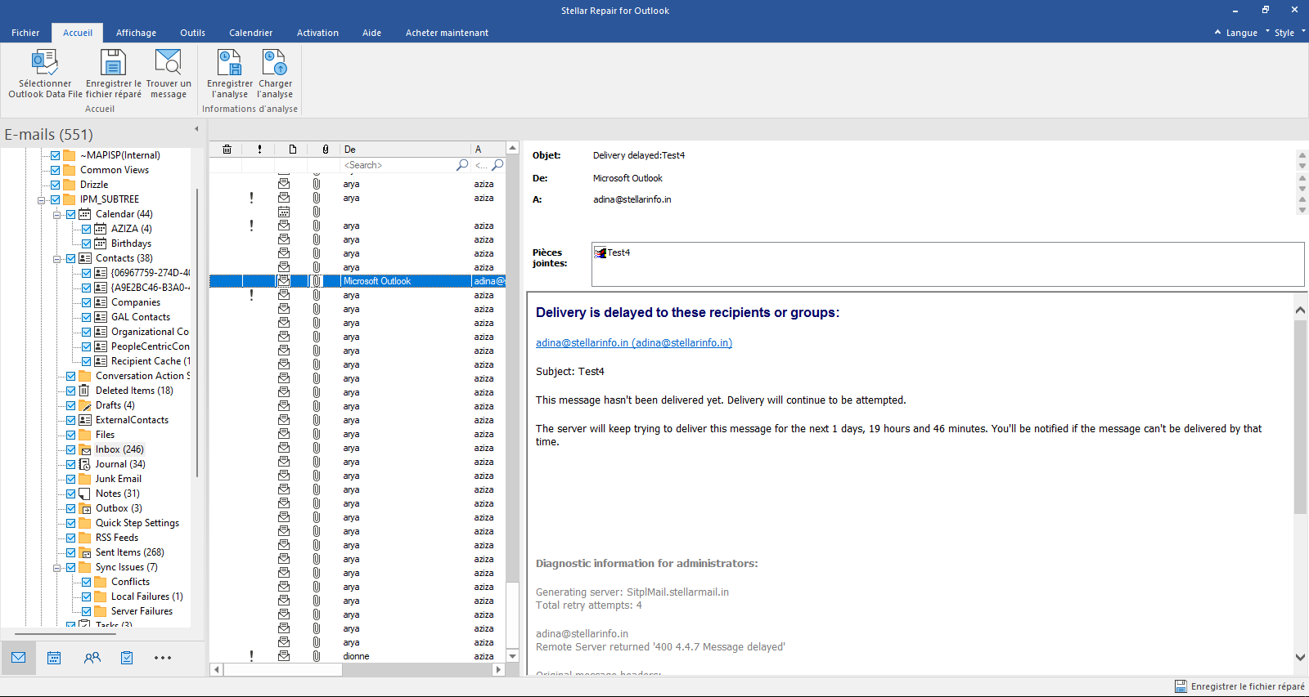The image size is (1309, 697).
Task: Toggle the Birthdays checkbox
Action: point(86,244)
